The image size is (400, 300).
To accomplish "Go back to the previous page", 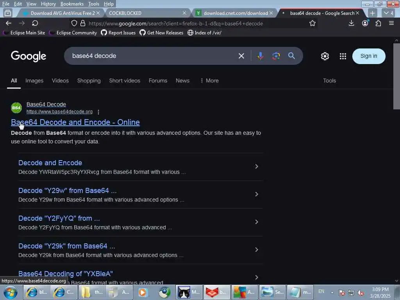I will pyautogui.click(x=9, y=23).
